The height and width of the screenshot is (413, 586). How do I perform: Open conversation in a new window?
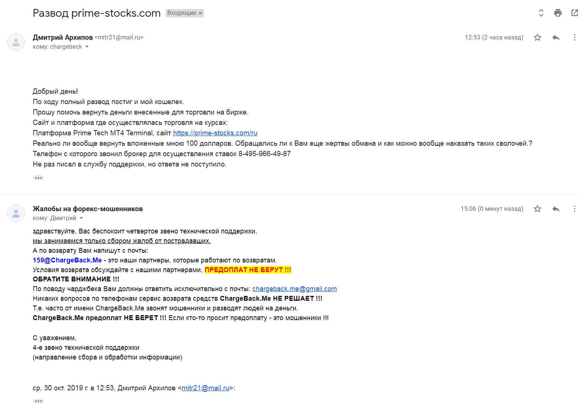[574, 13]
